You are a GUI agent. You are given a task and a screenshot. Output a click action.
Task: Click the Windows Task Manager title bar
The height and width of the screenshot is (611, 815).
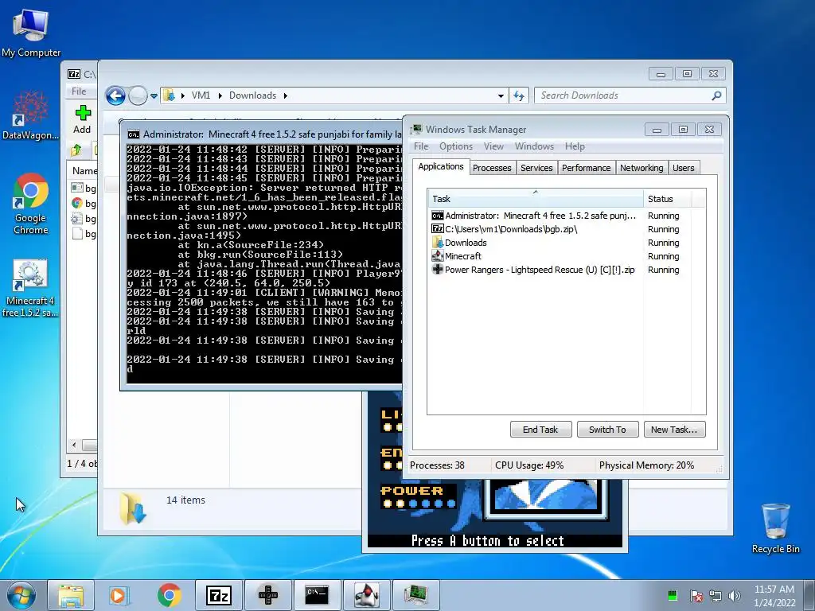tap(525, 130)
